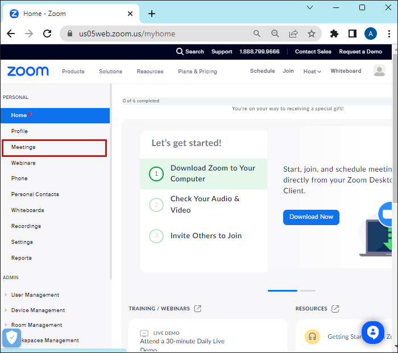Click Contact Sales
The height and width of the screenshot is (353, 398).
pyautogui.click(x=313, y=52)
